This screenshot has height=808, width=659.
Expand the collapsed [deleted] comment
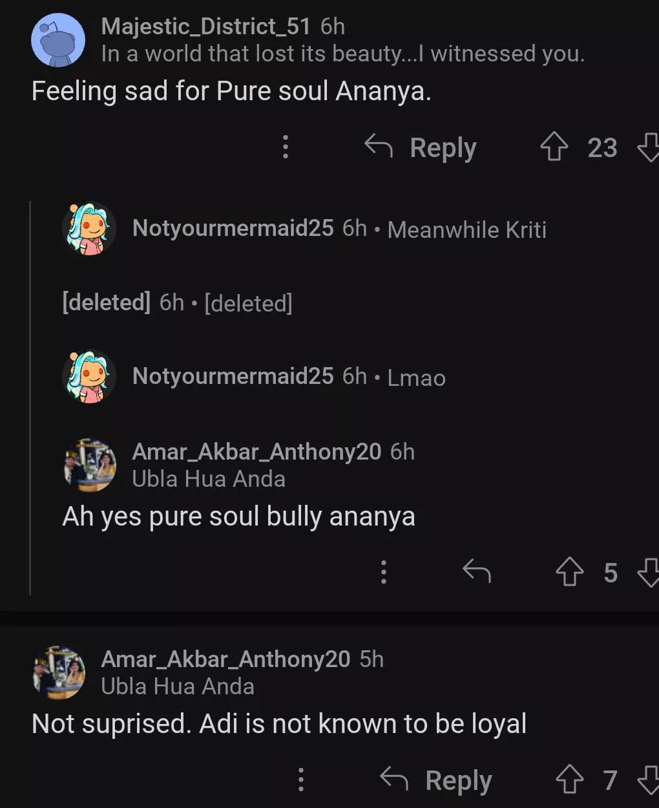tap(248, 303)
